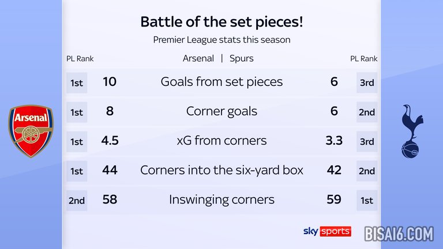Click the 'Arsenal' column header
This screenshot has width=443, height=249.
tap(198, 58)
